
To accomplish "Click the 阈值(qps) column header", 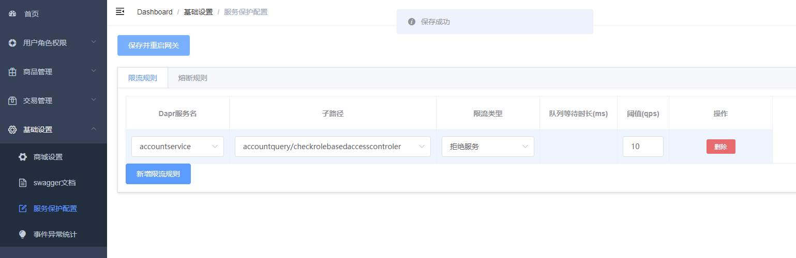I will click(643, 114).
